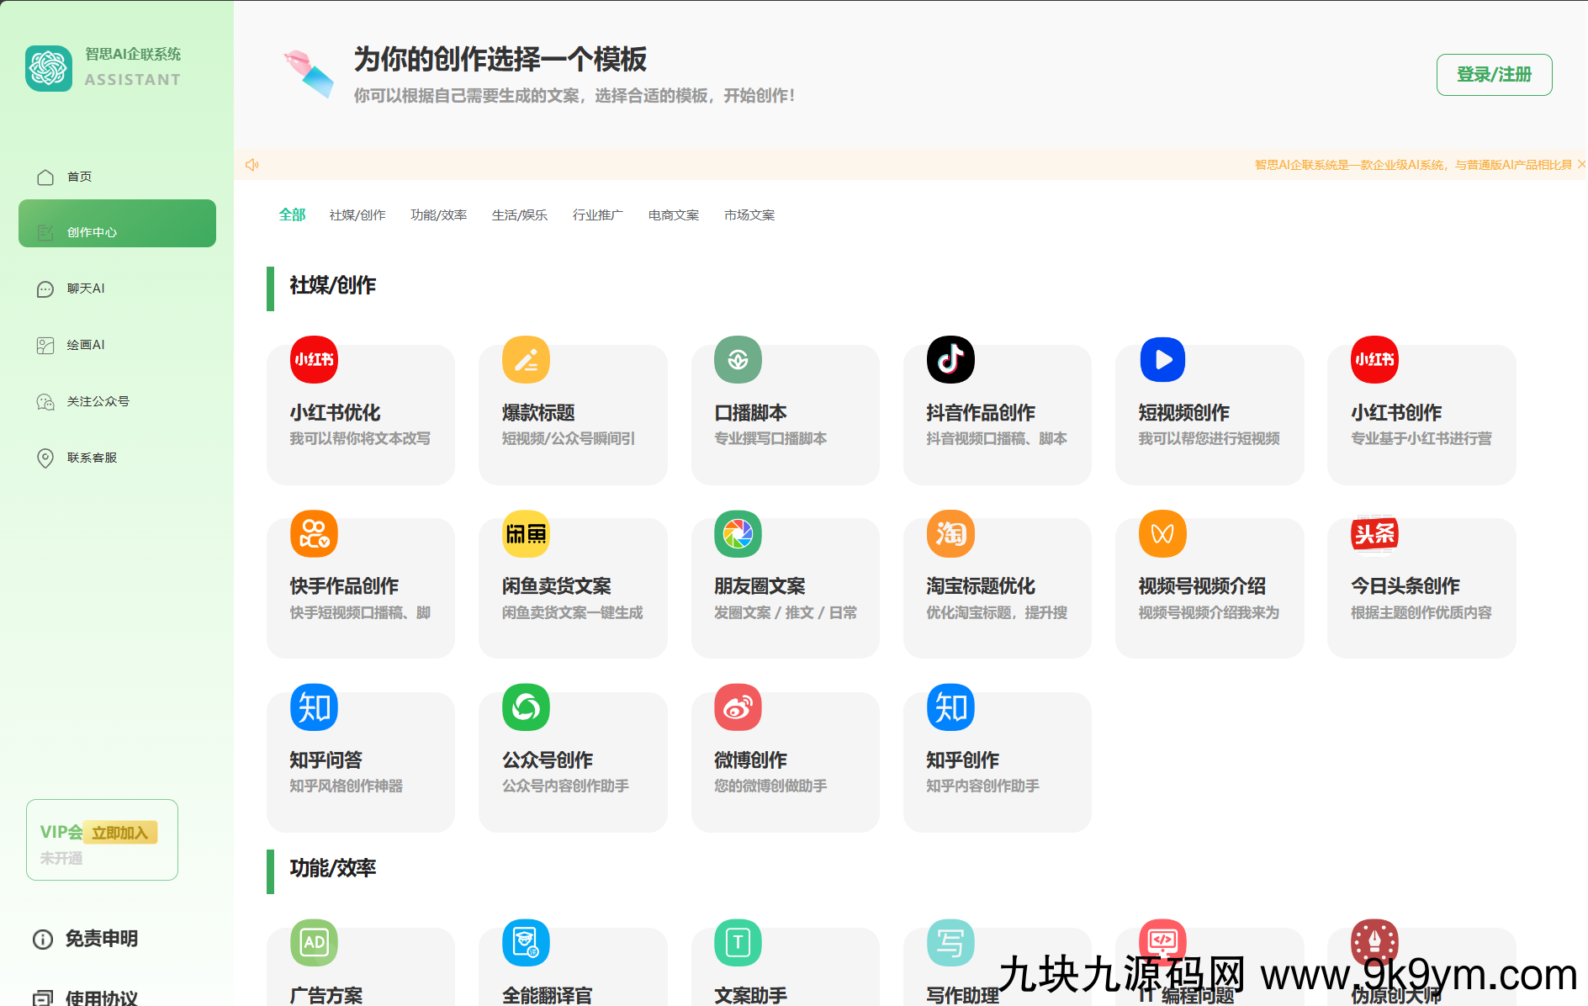Click the 发圈文案 / 推文 / 日常 description
The height and width of the screenshot is (1006, 1588).
pyautogui.click(x=786, y=612)
